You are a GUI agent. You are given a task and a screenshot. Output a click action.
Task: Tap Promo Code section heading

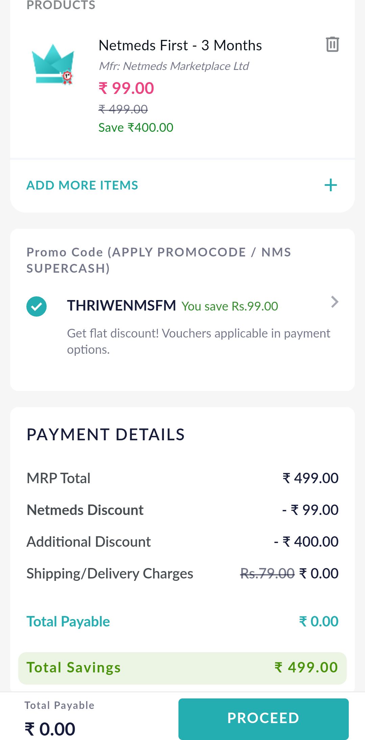point(159,260)
